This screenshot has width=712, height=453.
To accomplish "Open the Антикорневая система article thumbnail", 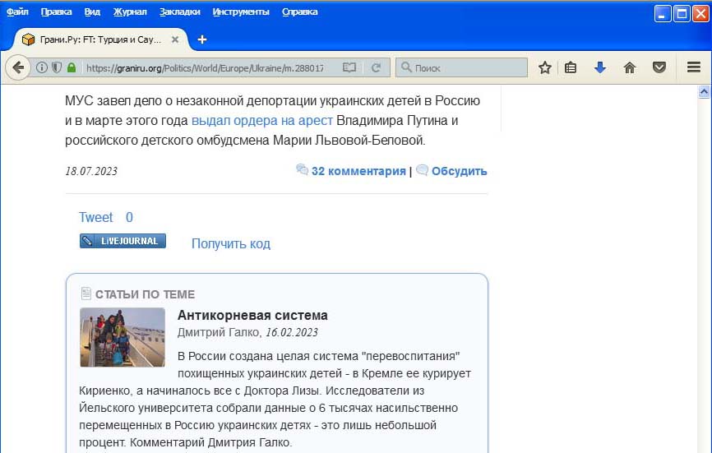I will pos(123,337).
